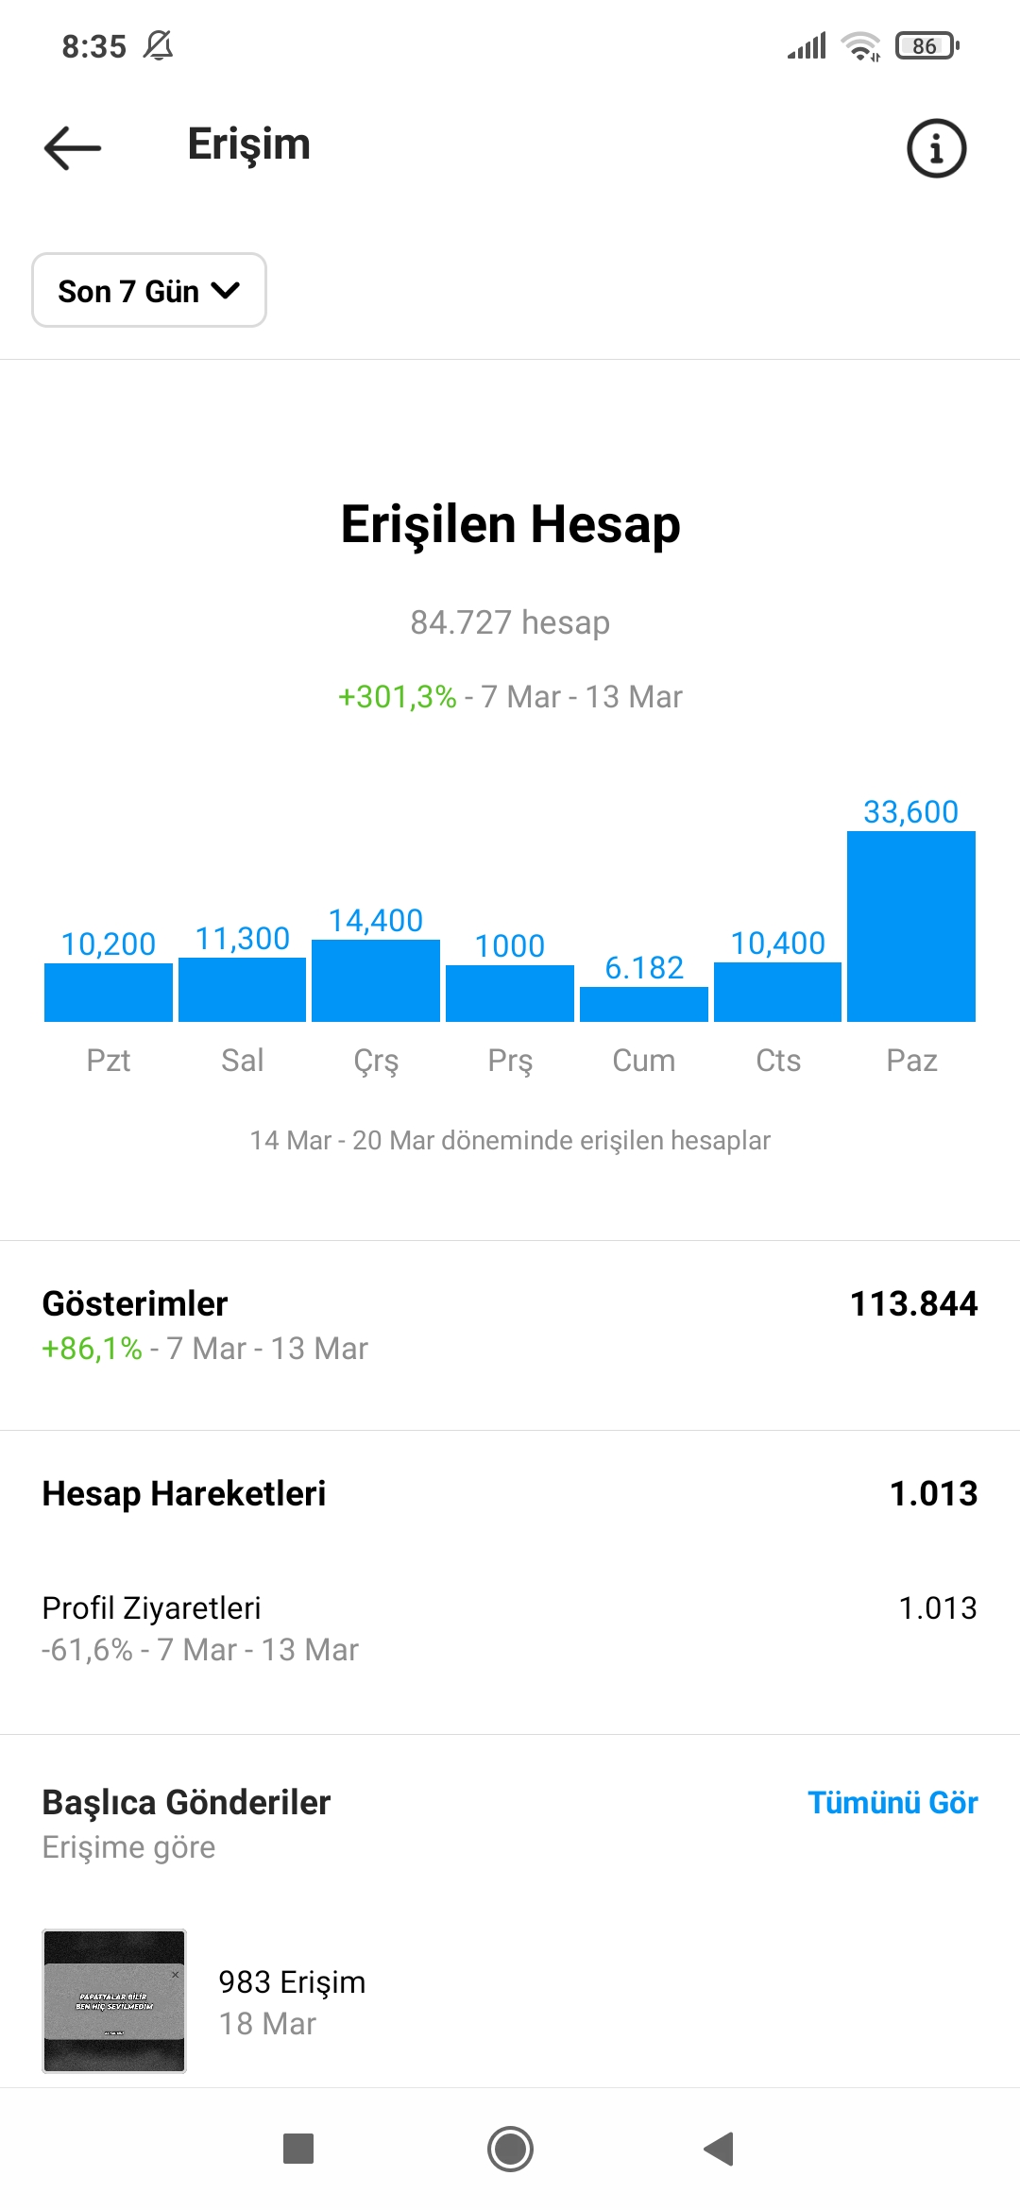
Task: Open the info circle icon
Action: click(936, 148)
